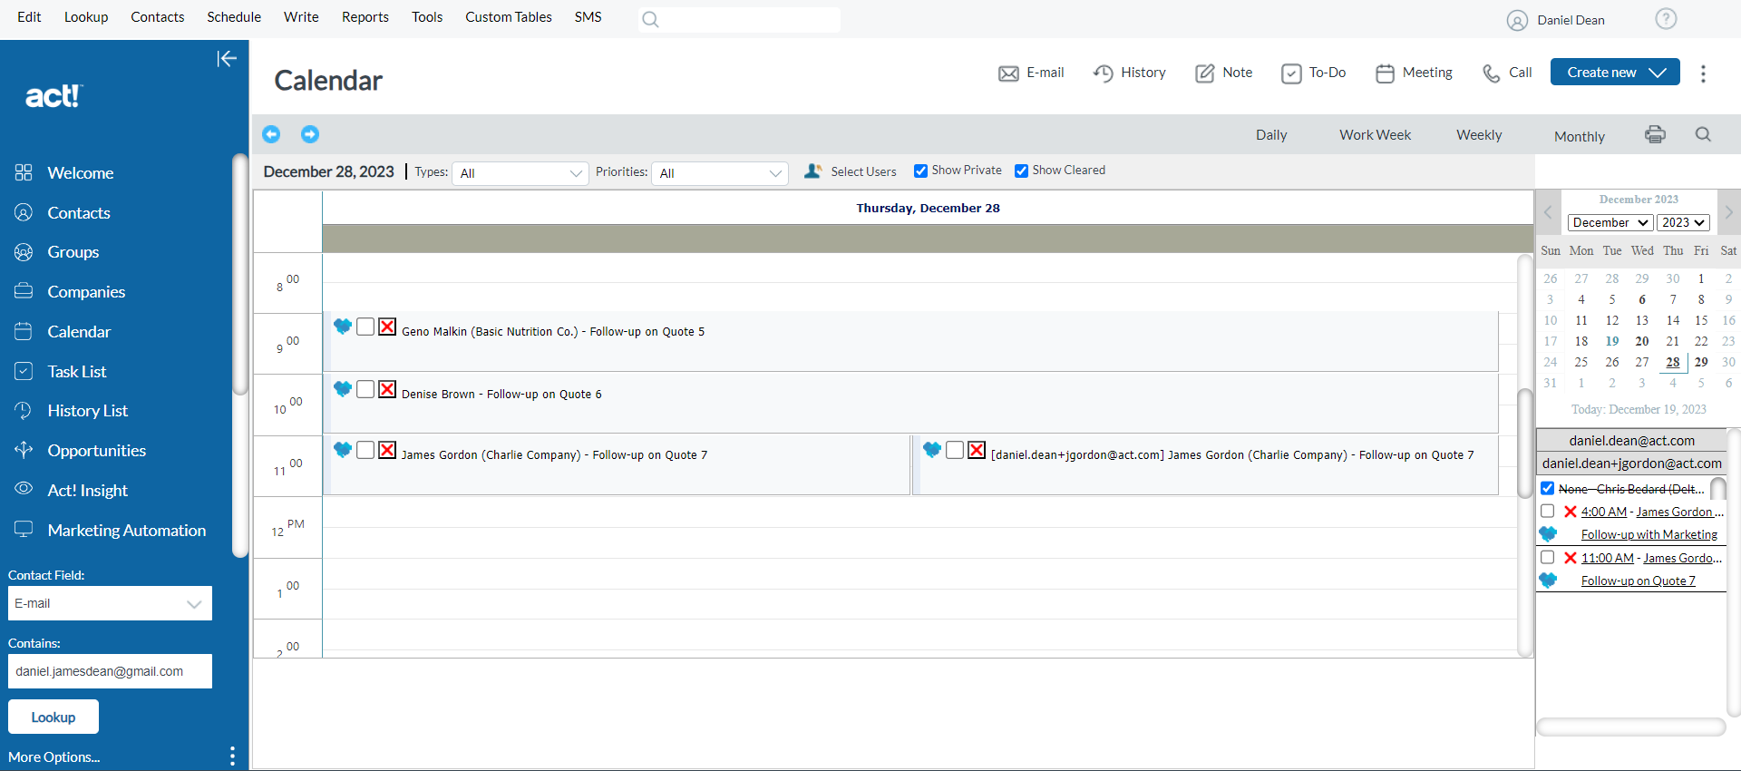The width and height of the screenshot is (1741, 771).
Task: Check the 11:00 AM James Gordon task checkbox
Action: tap(1548, 558)
